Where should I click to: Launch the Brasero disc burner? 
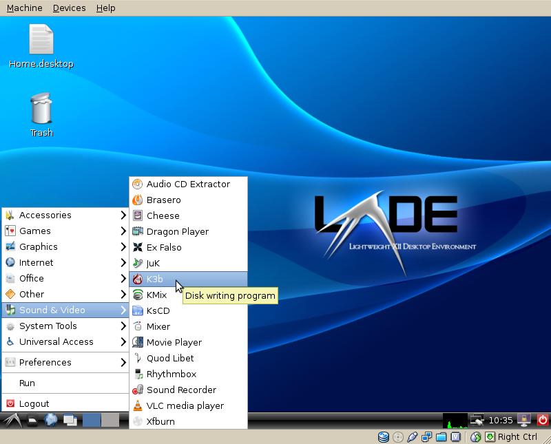tap(188, 200)
